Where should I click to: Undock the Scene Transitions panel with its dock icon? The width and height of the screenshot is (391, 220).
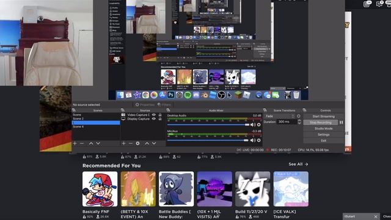pos(265,110)
